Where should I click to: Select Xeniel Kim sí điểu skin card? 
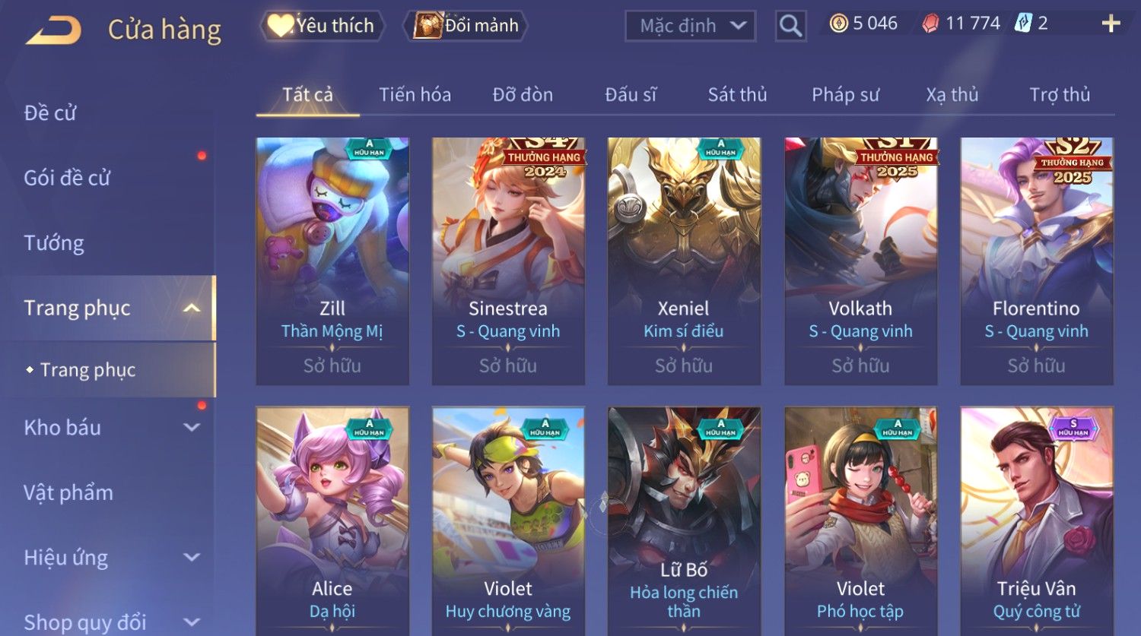[x=684, y=261]
